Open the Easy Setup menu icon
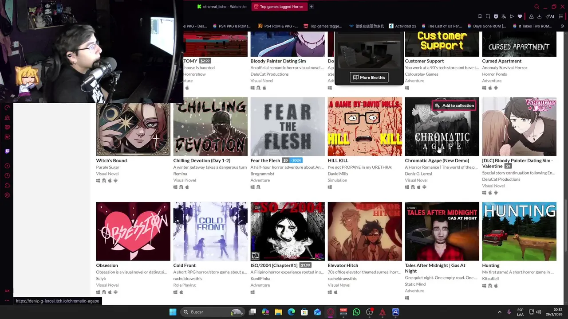Screen dimensions: 568x319 [561, 16]
